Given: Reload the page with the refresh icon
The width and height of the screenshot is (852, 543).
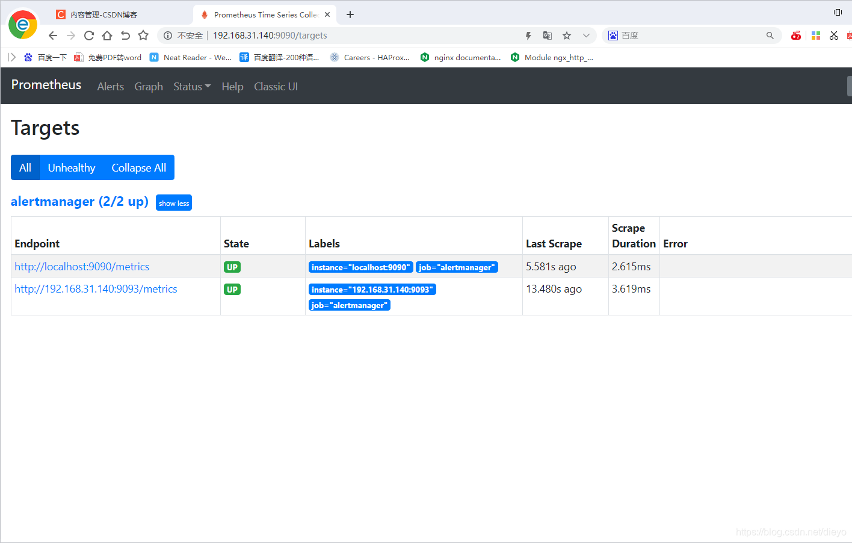Looking at the screenshot, I should (x=89, y=36).
